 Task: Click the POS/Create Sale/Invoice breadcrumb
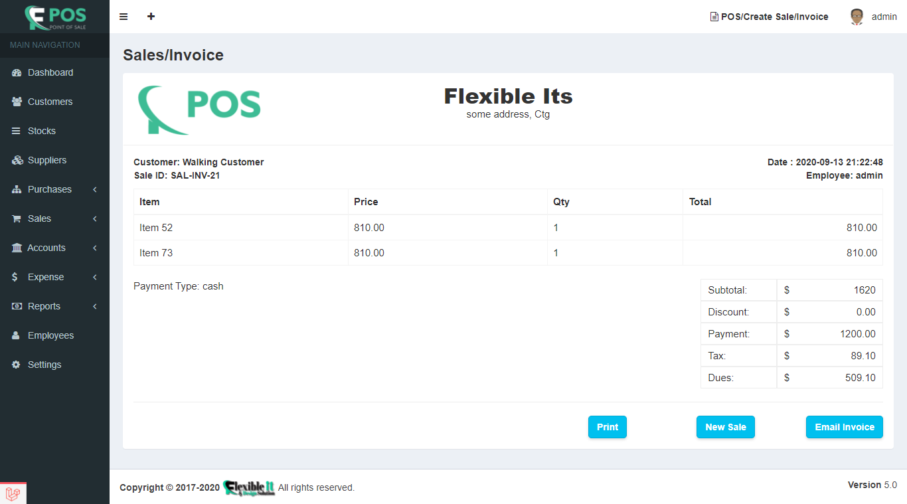click(x=769, y=16)
